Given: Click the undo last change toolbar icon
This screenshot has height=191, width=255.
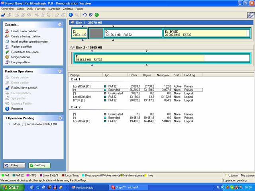Looking at the screenshot, I should 84,15.
